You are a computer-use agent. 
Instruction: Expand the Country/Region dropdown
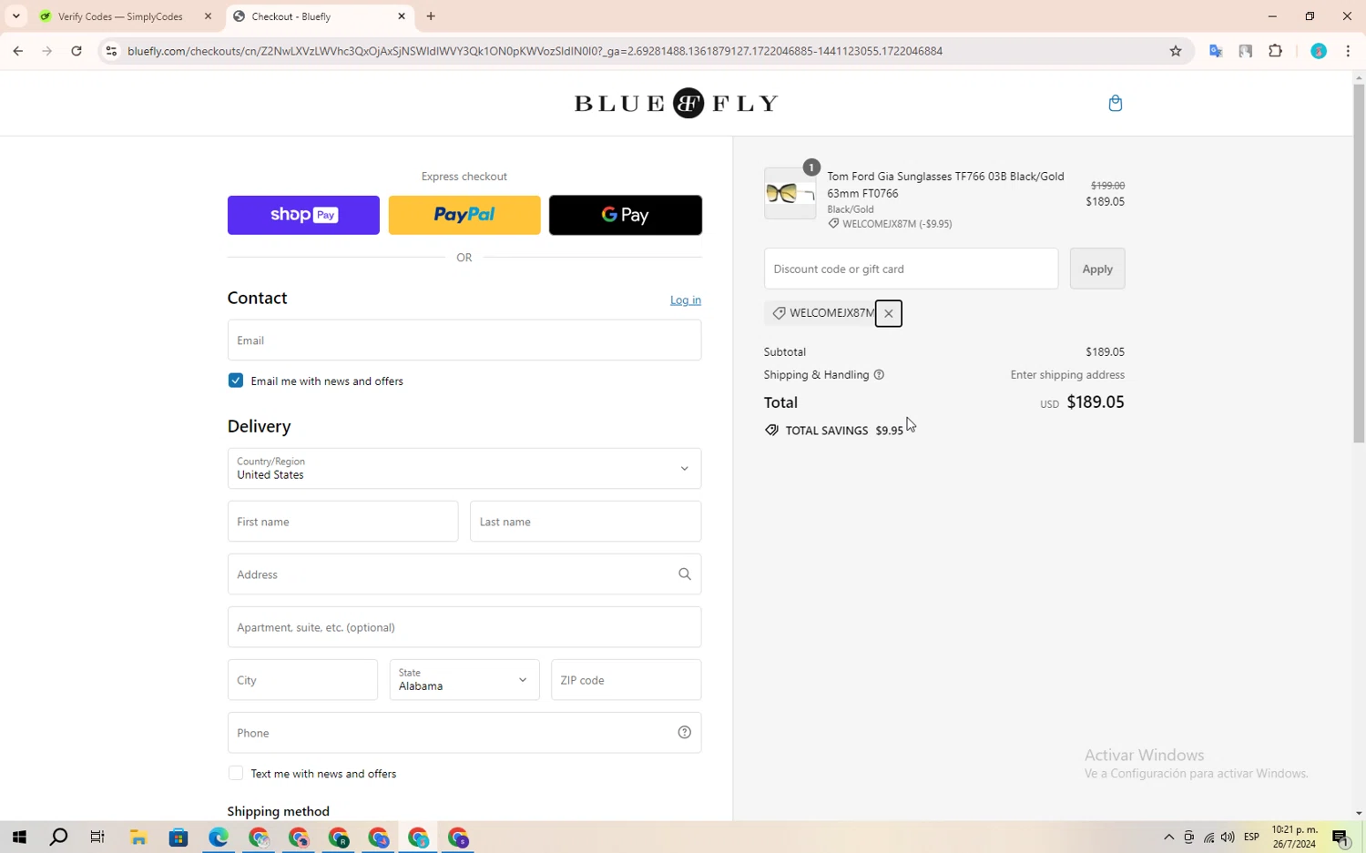coord(464,469)
